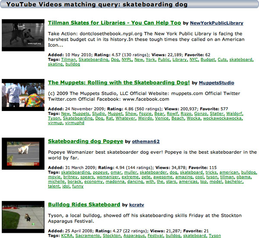Screen dimensions: 259x238
Task: Select the wockawockawocka tag
Action: click(x=223, y=118)
